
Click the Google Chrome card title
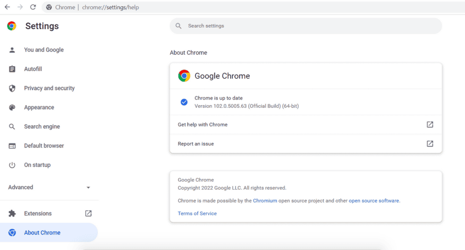point(222,76)
